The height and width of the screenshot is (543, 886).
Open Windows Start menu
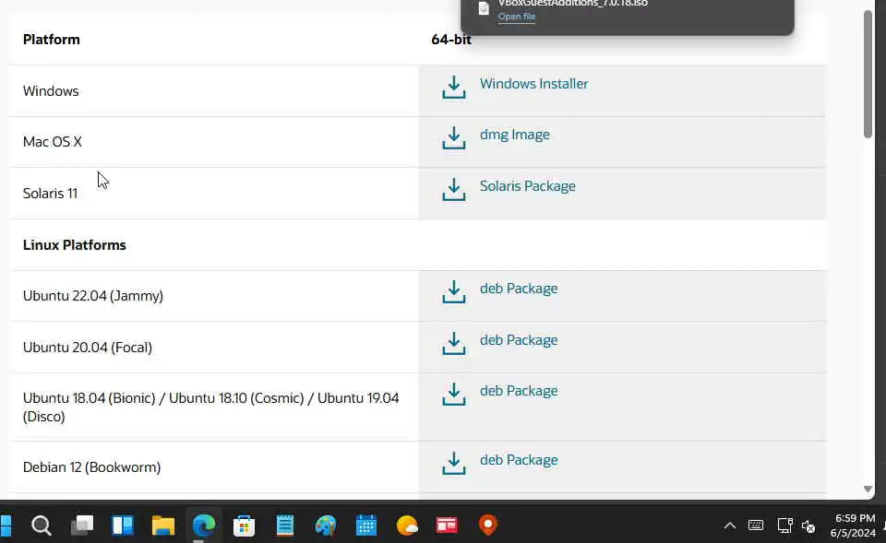6,525
